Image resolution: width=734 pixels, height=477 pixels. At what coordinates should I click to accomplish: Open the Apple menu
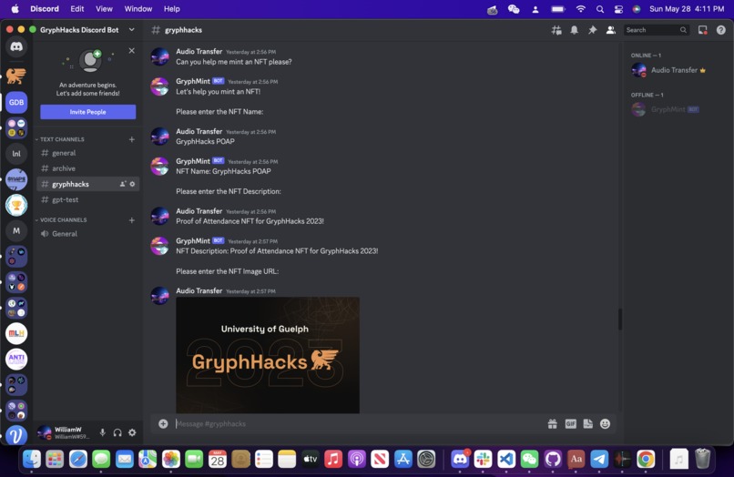[15, 9]
